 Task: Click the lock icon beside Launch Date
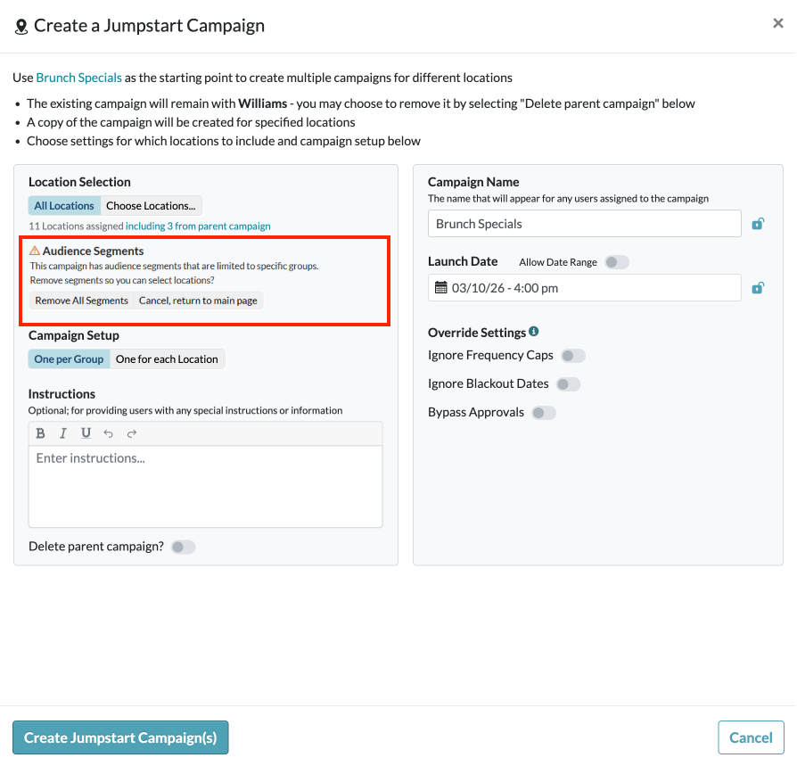[x=758, y=288]
